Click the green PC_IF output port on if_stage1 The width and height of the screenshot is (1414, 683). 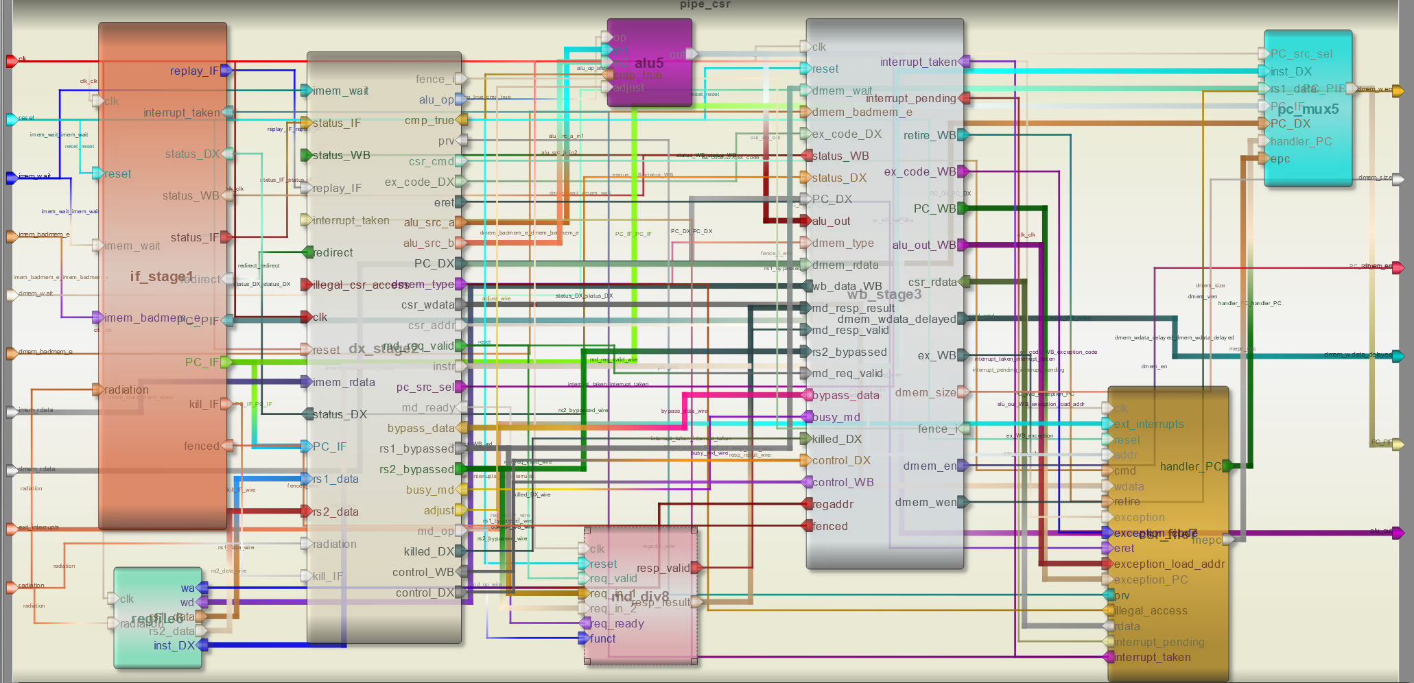[x=226, y=362]
